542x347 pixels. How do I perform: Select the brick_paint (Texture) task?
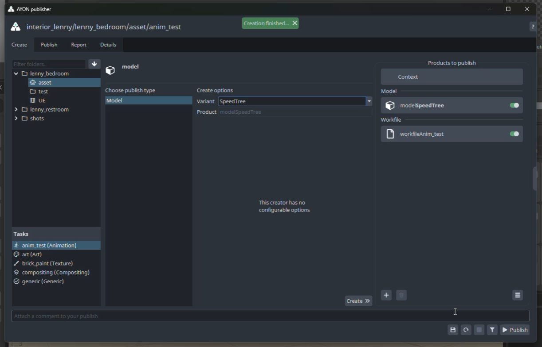[56, 263]
